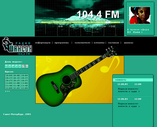The image size is (157, 127).
Task: Select Saturday (сб) day button
Action: point(23,66)
